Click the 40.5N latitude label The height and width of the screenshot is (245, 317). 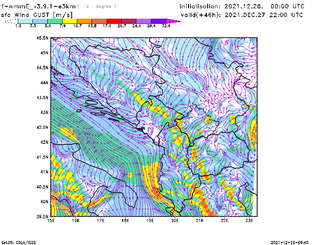pyautogui.click(x=42, y=187)
